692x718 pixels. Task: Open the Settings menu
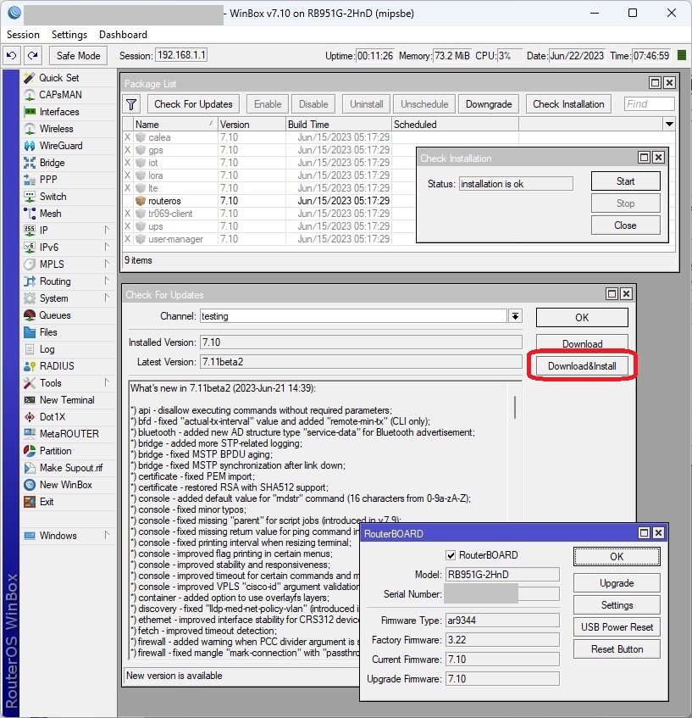point(69,35)
